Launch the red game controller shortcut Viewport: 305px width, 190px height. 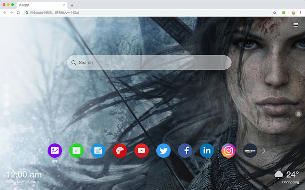click(120, 151)
